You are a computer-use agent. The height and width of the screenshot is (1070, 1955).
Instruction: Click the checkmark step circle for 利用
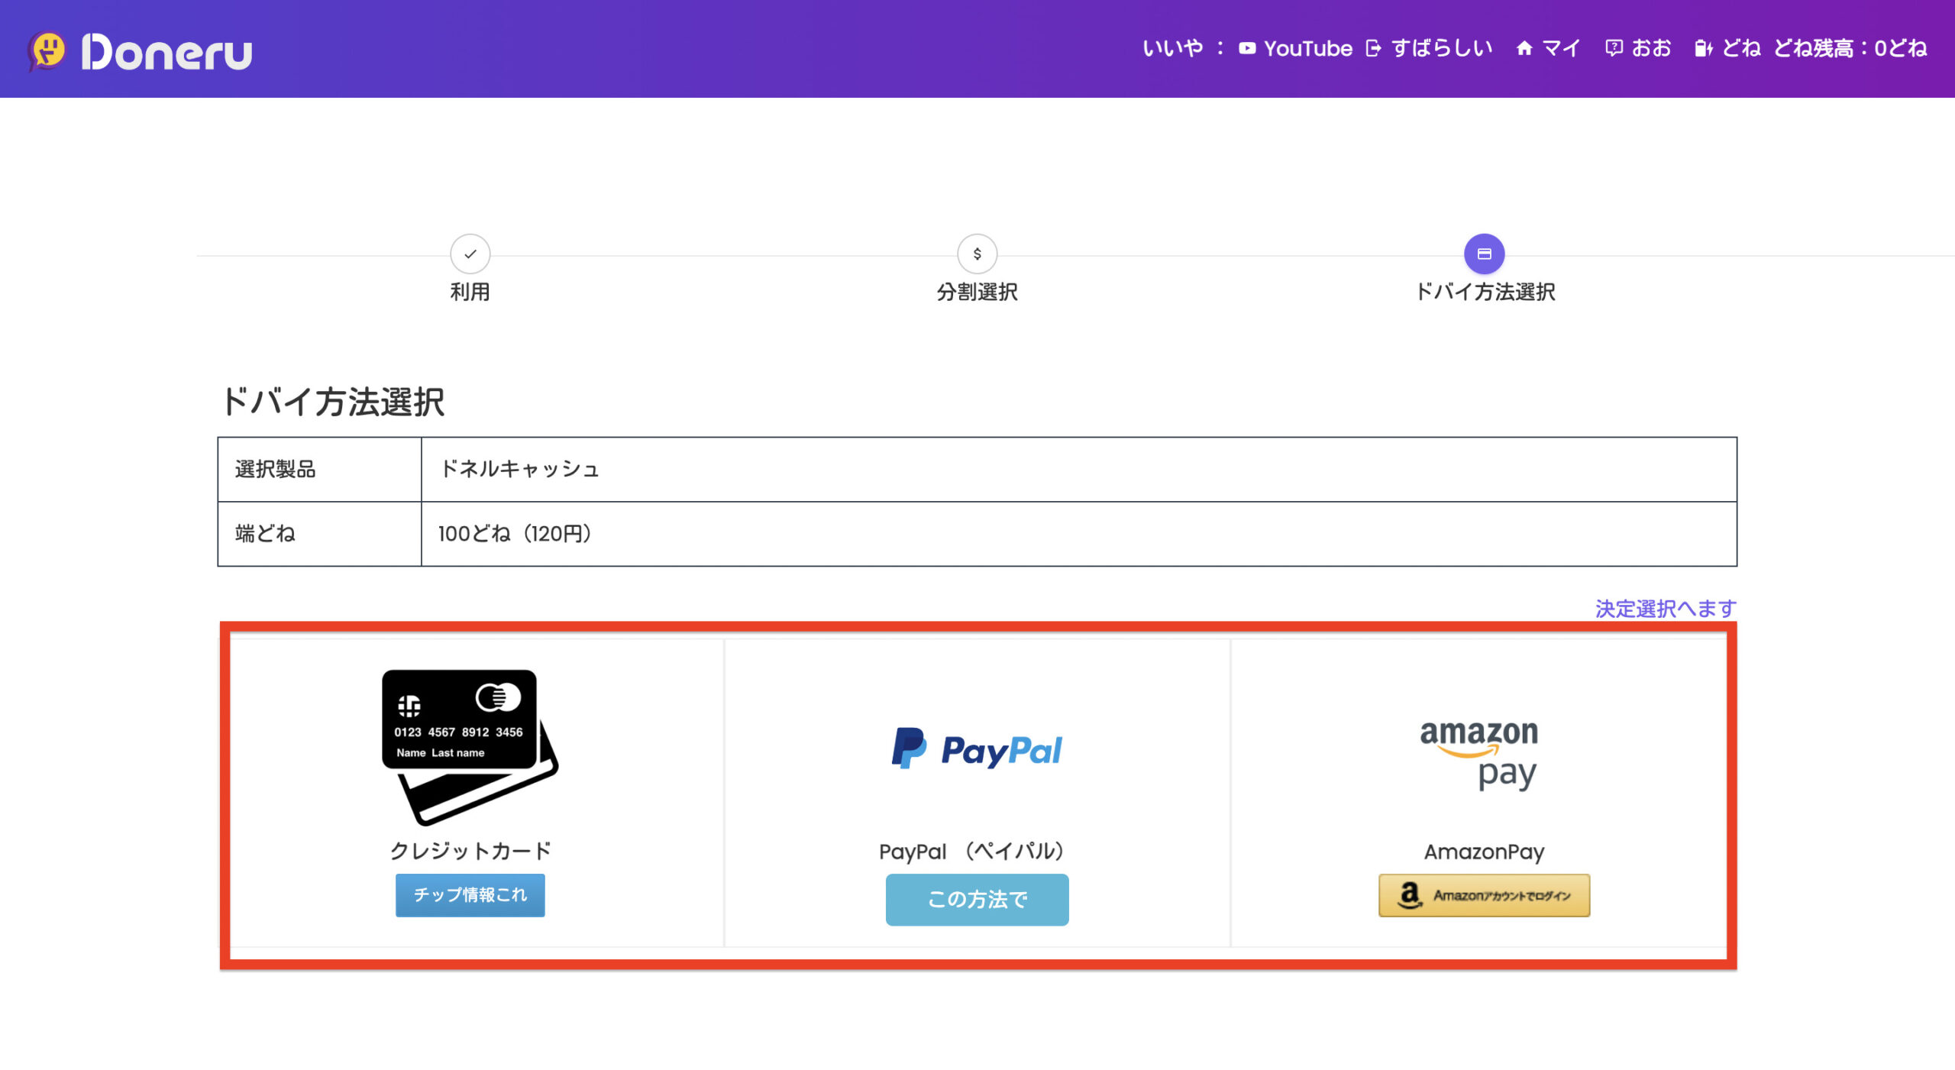coord(470,254)
